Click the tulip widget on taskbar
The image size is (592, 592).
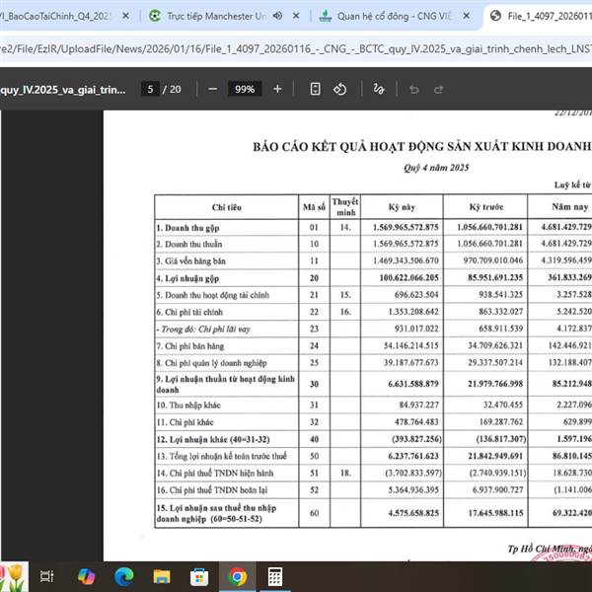(14, 576)
